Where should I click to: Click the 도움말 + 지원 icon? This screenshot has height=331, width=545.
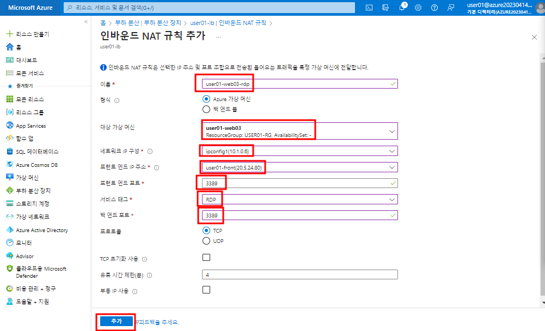[10, 302]
